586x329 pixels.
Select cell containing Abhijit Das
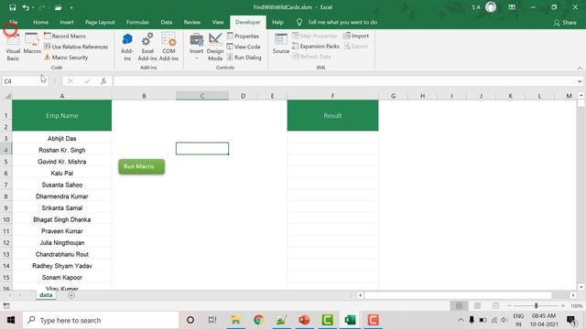tap(62, 138)
